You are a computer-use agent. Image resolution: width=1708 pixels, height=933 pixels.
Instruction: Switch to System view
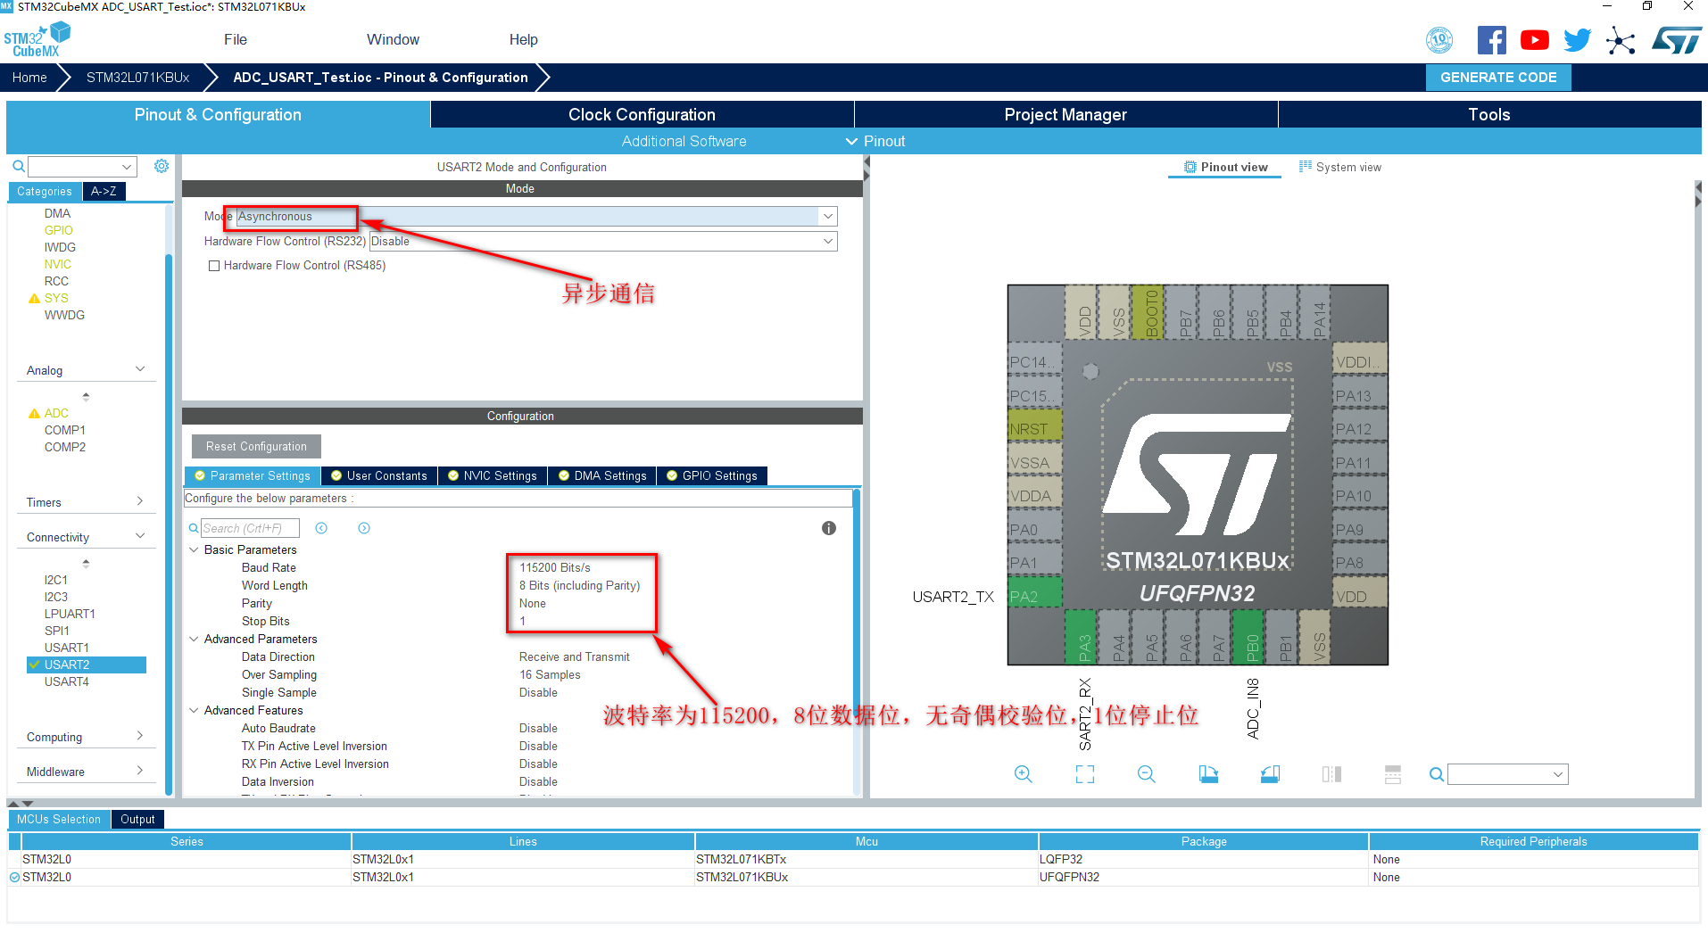click(x=1340, y=167)
